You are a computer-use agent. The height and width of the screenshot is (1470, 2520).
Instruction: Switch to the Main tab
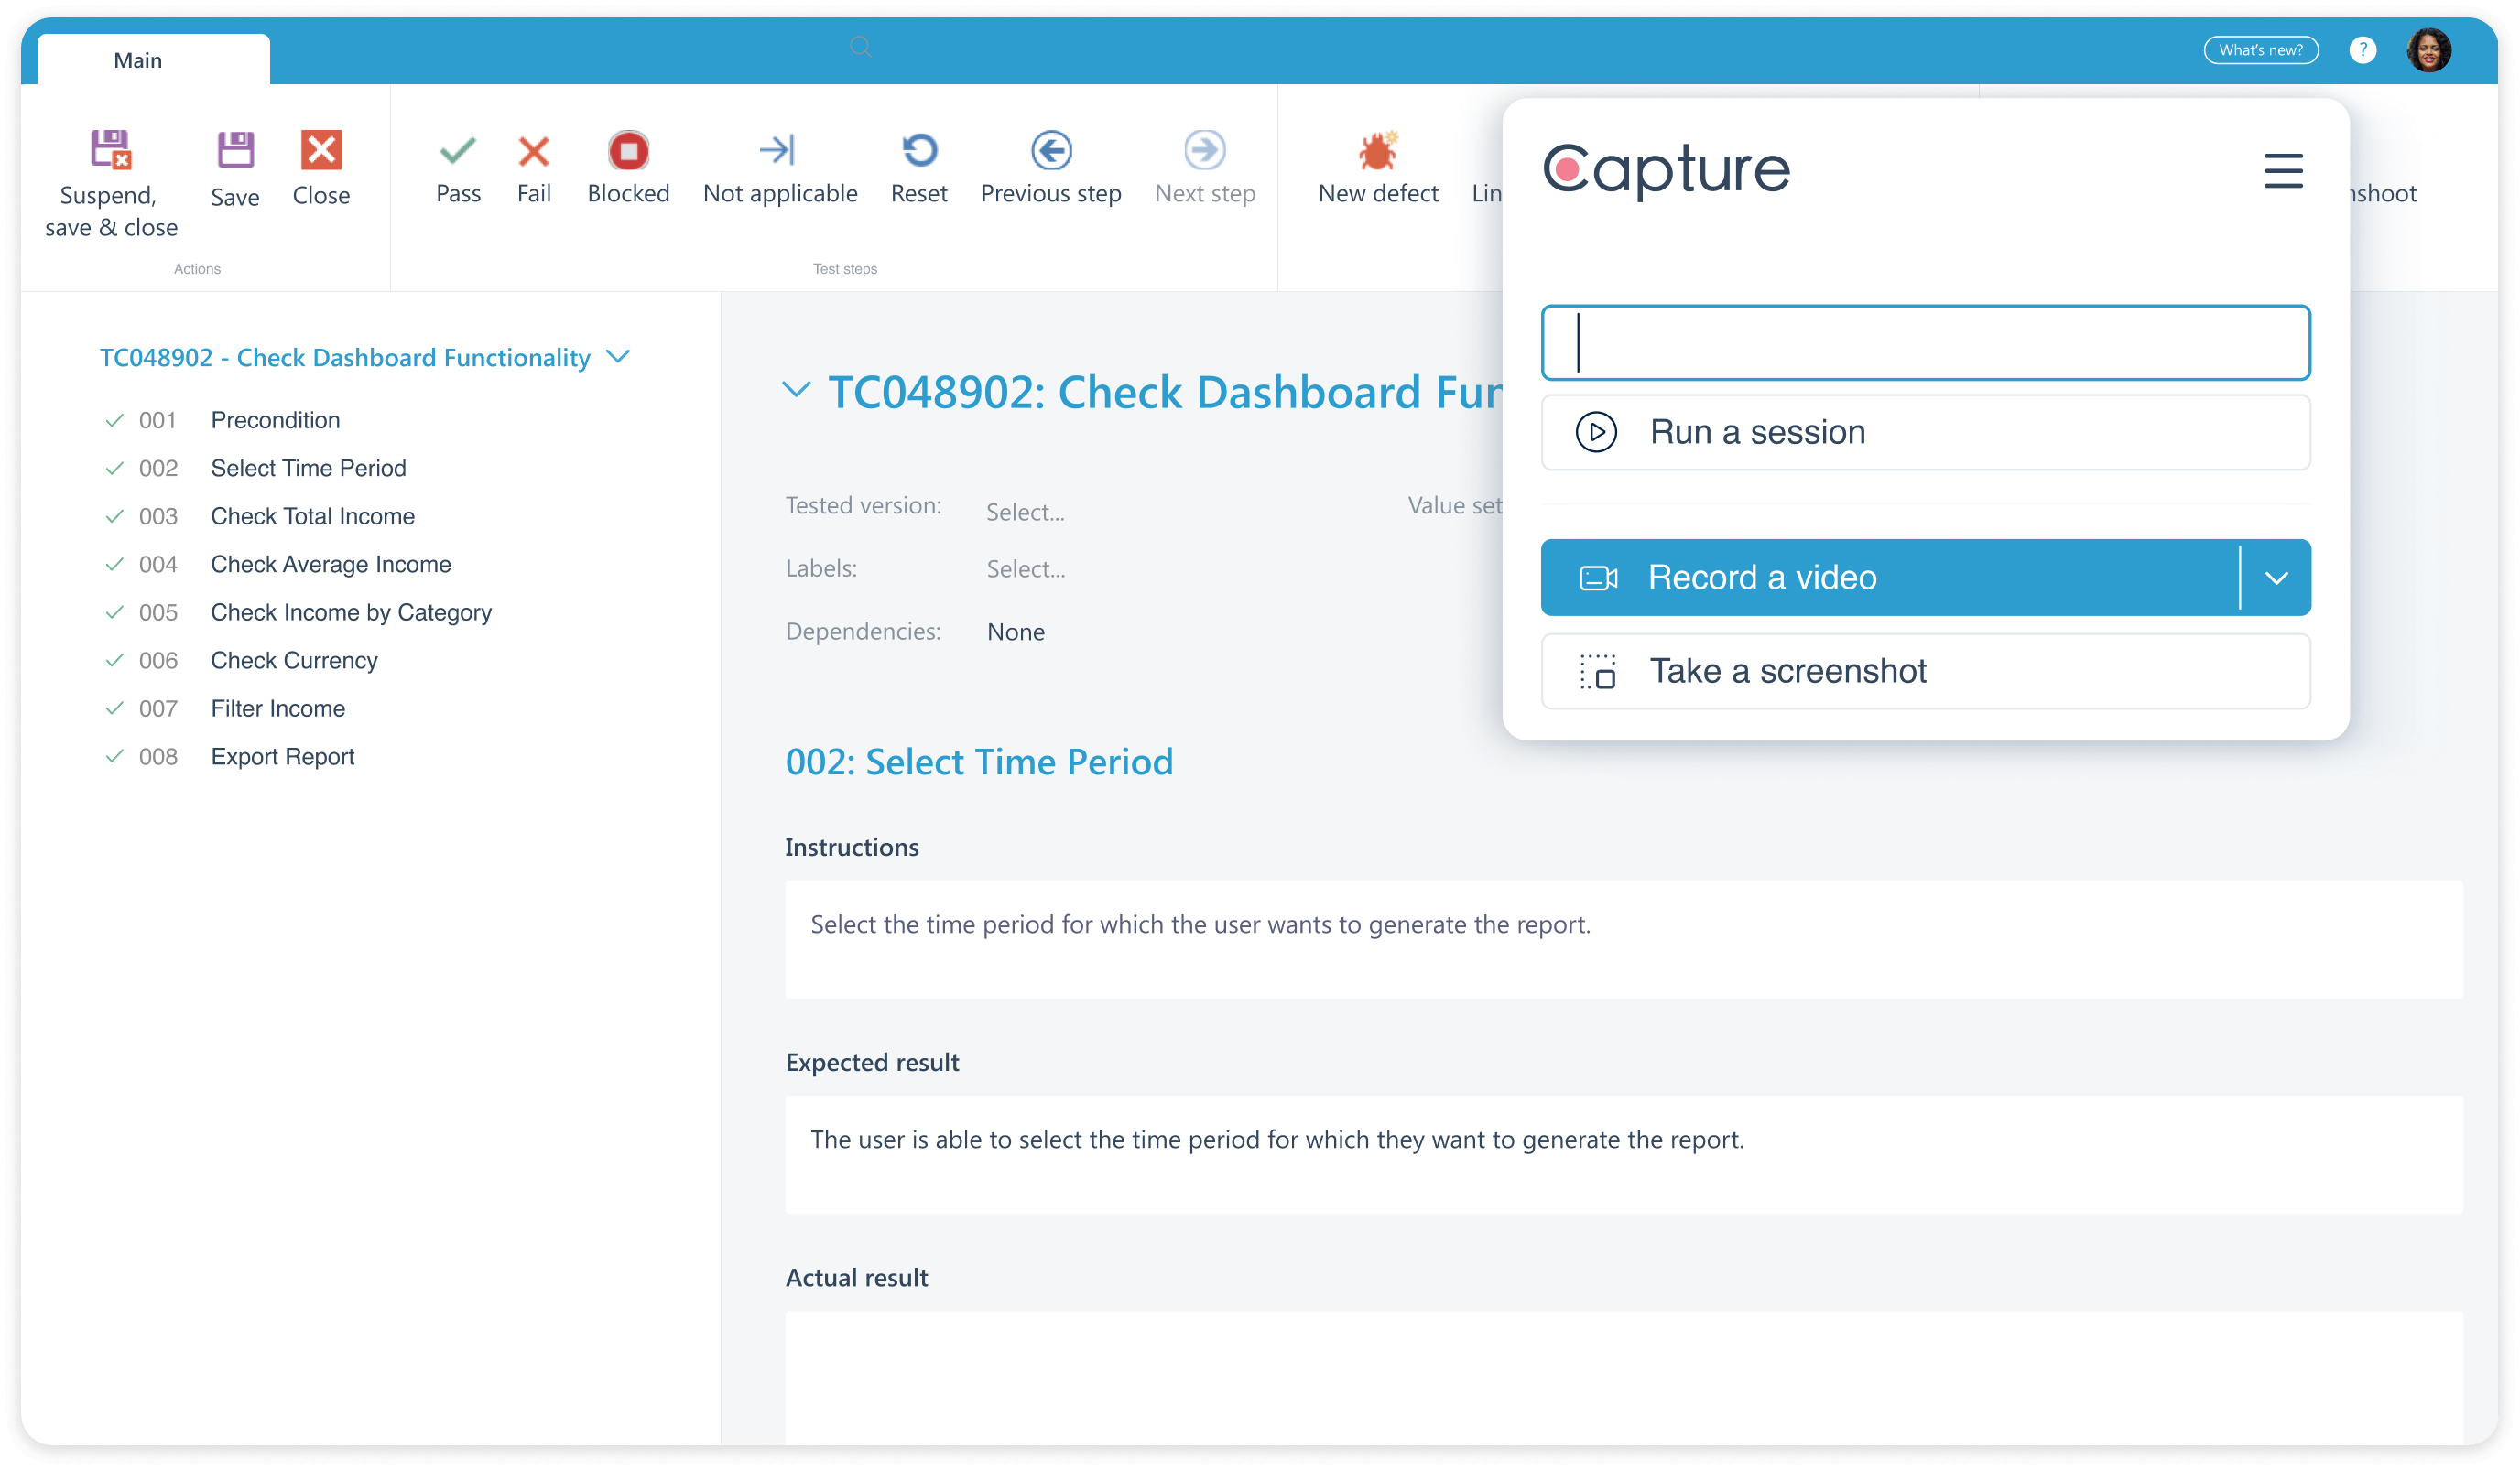[138, 60]
